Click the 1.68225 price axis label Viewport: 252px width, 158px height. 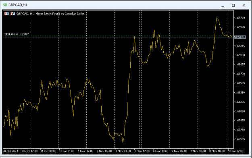tap(240, 102)
